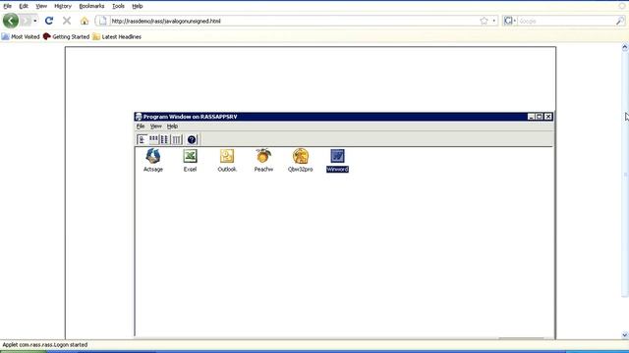Switch to details view in toolbar

(177, 139)
